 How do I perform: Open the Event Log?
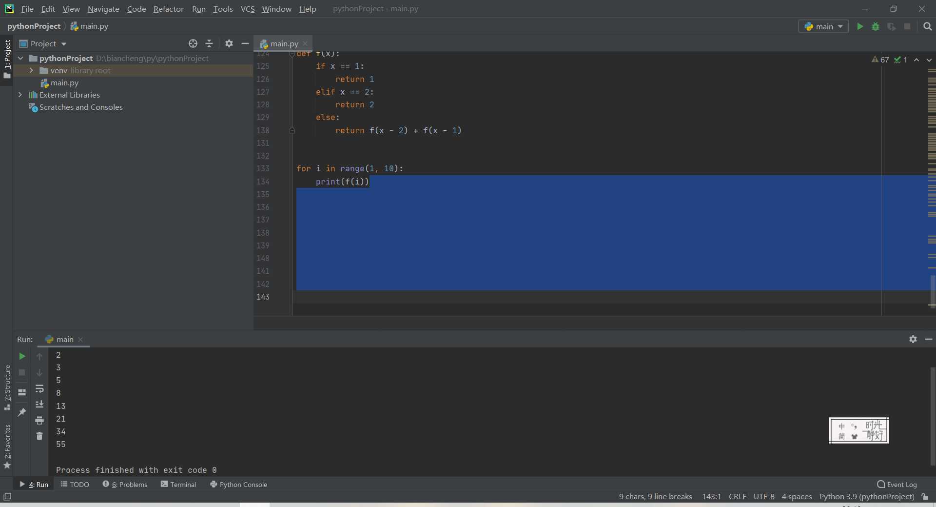coord(897,485)
